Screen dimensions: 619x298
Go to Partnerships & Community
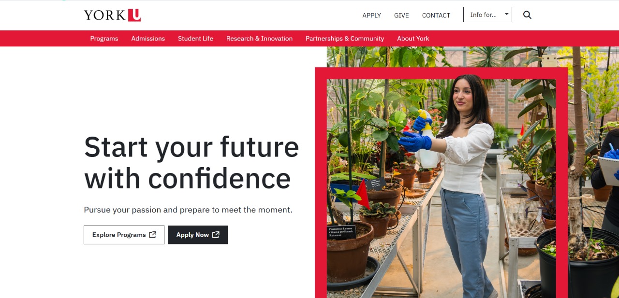pos(345,39)
